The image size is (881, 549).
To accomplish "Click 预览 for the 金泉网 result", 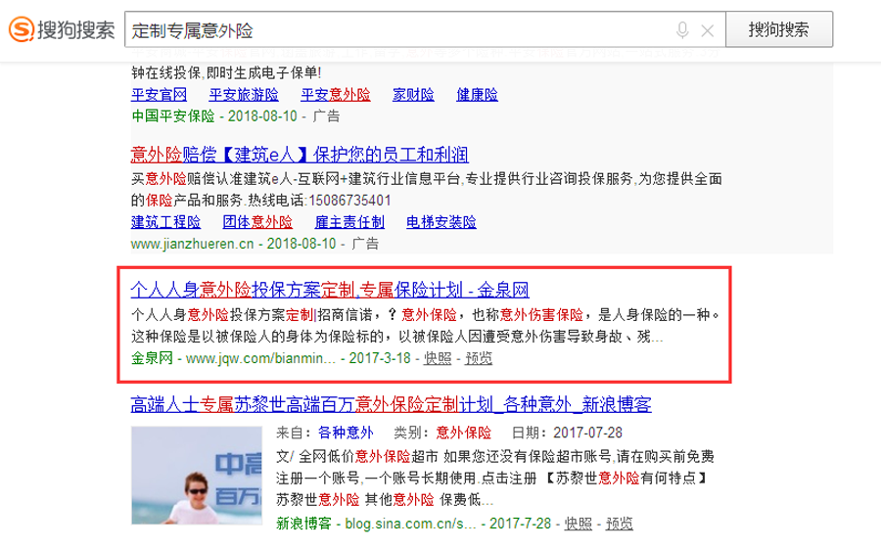I will [x=479, y=358].
